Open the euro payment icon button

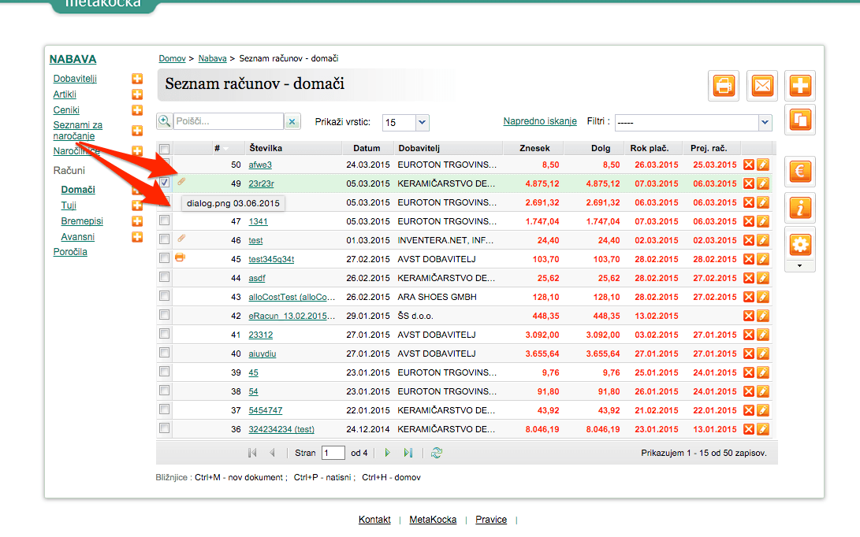799,172
